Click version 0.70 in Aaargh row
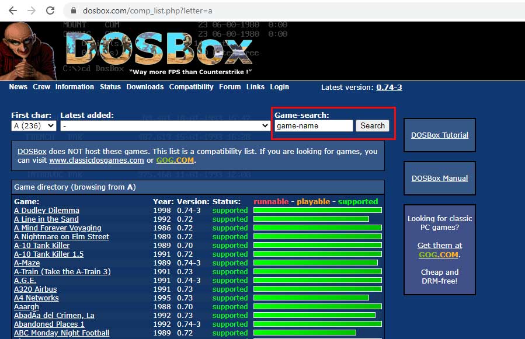The height and width of the screenshot is (339, 525). (185, 306)
